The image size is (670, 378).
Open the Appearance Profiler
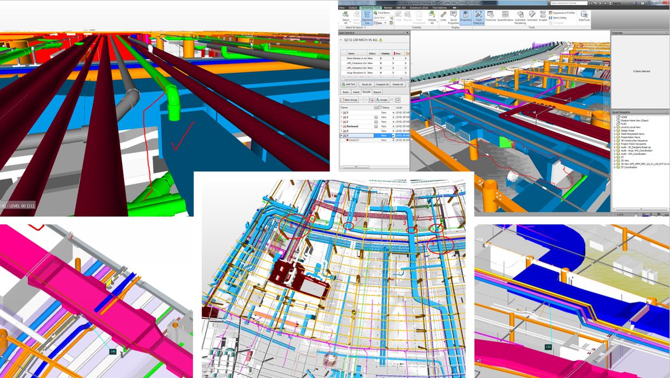tap(562, 13)
